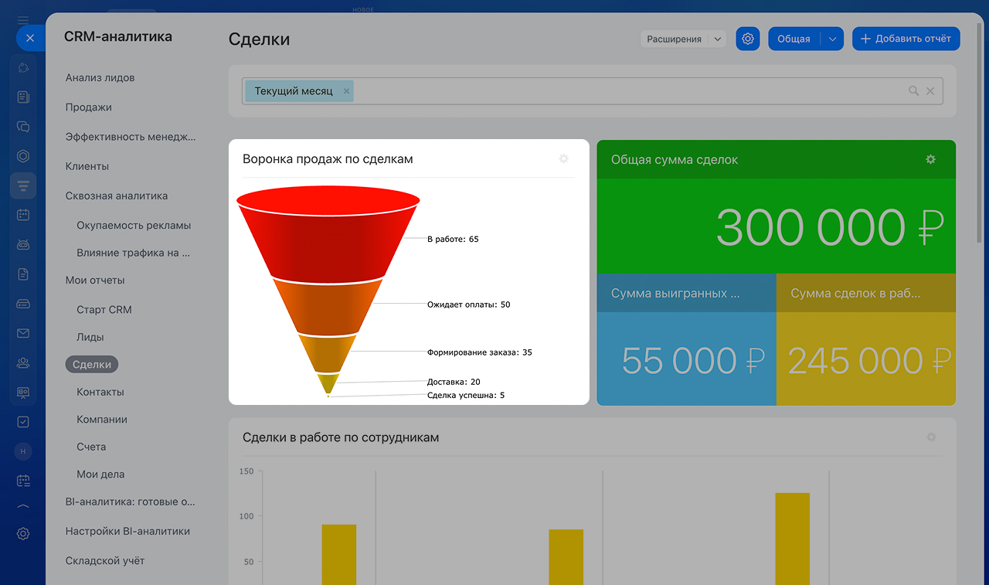The height and width of the screenshot is (585, 989).
Task: Clear the filter with the X at the right end
Action: [x=930, y=91]
